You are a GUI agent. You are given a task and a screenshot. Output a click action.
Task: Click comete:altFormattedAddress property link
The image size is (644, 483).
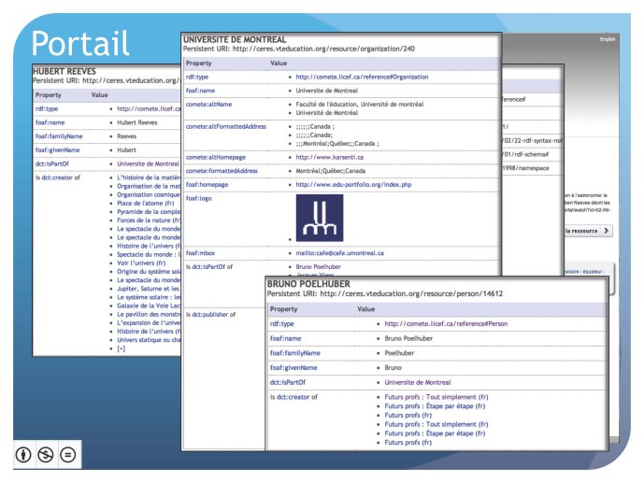point(226,126)
